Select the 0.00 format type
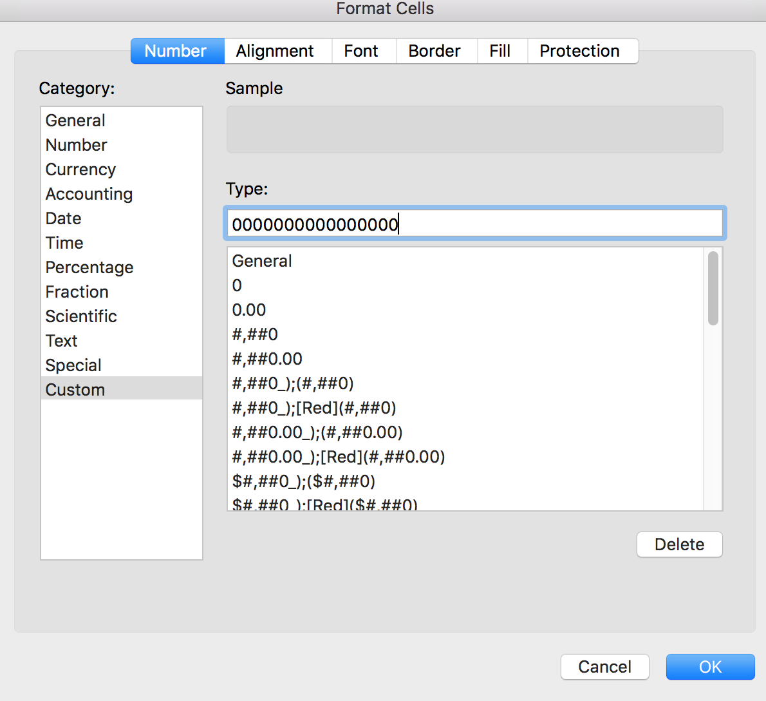The width and height of the screenshot is (766, 701). [x=249, y=310]
